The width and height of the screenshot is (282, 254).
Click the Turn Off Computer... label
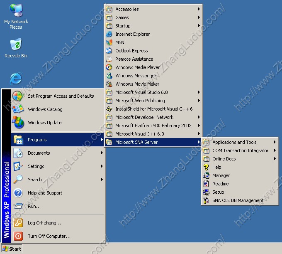49,236
